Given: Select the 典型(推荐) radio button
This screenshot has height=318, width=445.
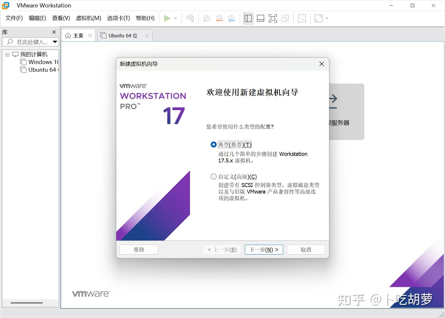Looking at the screenshot, I should point(213,144).
